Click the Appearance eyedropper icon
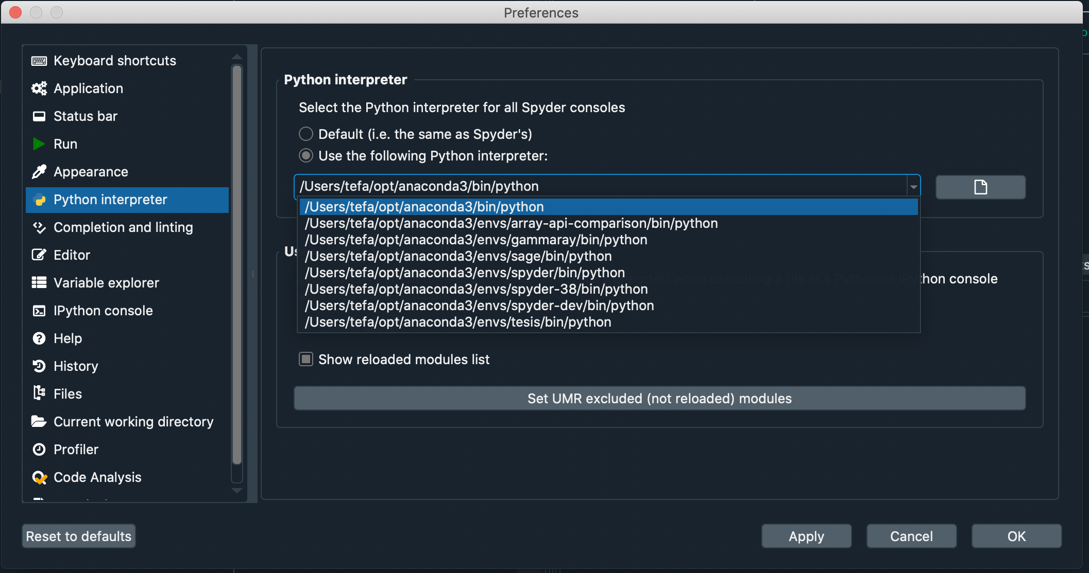 pyautogui.click(x=39, y=171)
